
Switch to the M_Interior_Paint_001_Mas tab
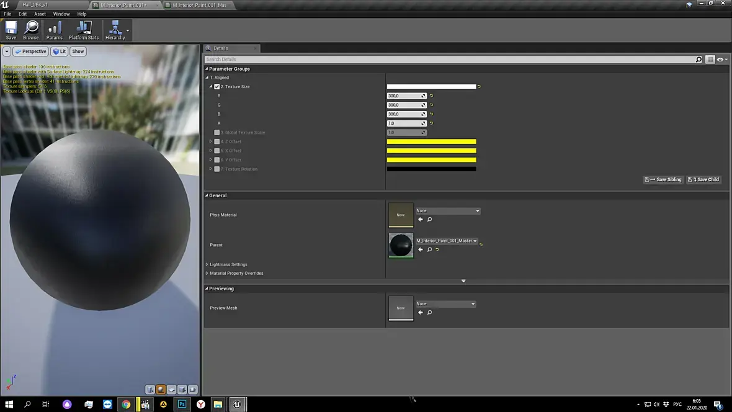(x=199, y=5)
